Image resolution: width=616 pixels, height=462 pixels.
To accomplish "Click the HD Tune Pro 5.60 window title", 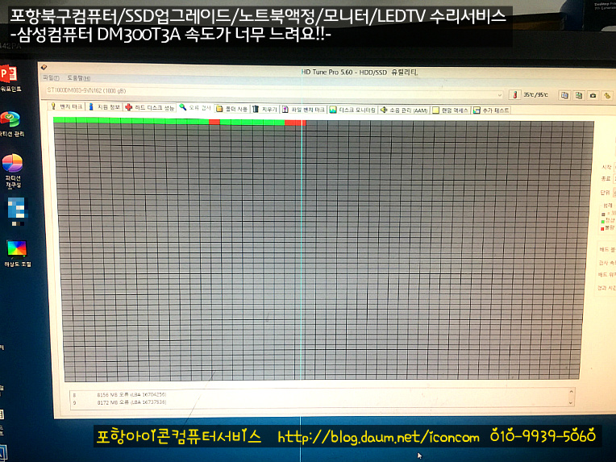I will coord(359,73).
